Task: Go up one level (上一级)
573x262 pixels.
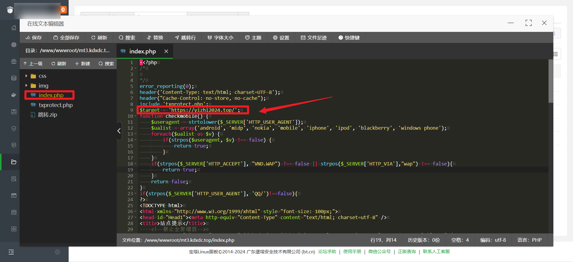Action: click(x=33, y=63)
